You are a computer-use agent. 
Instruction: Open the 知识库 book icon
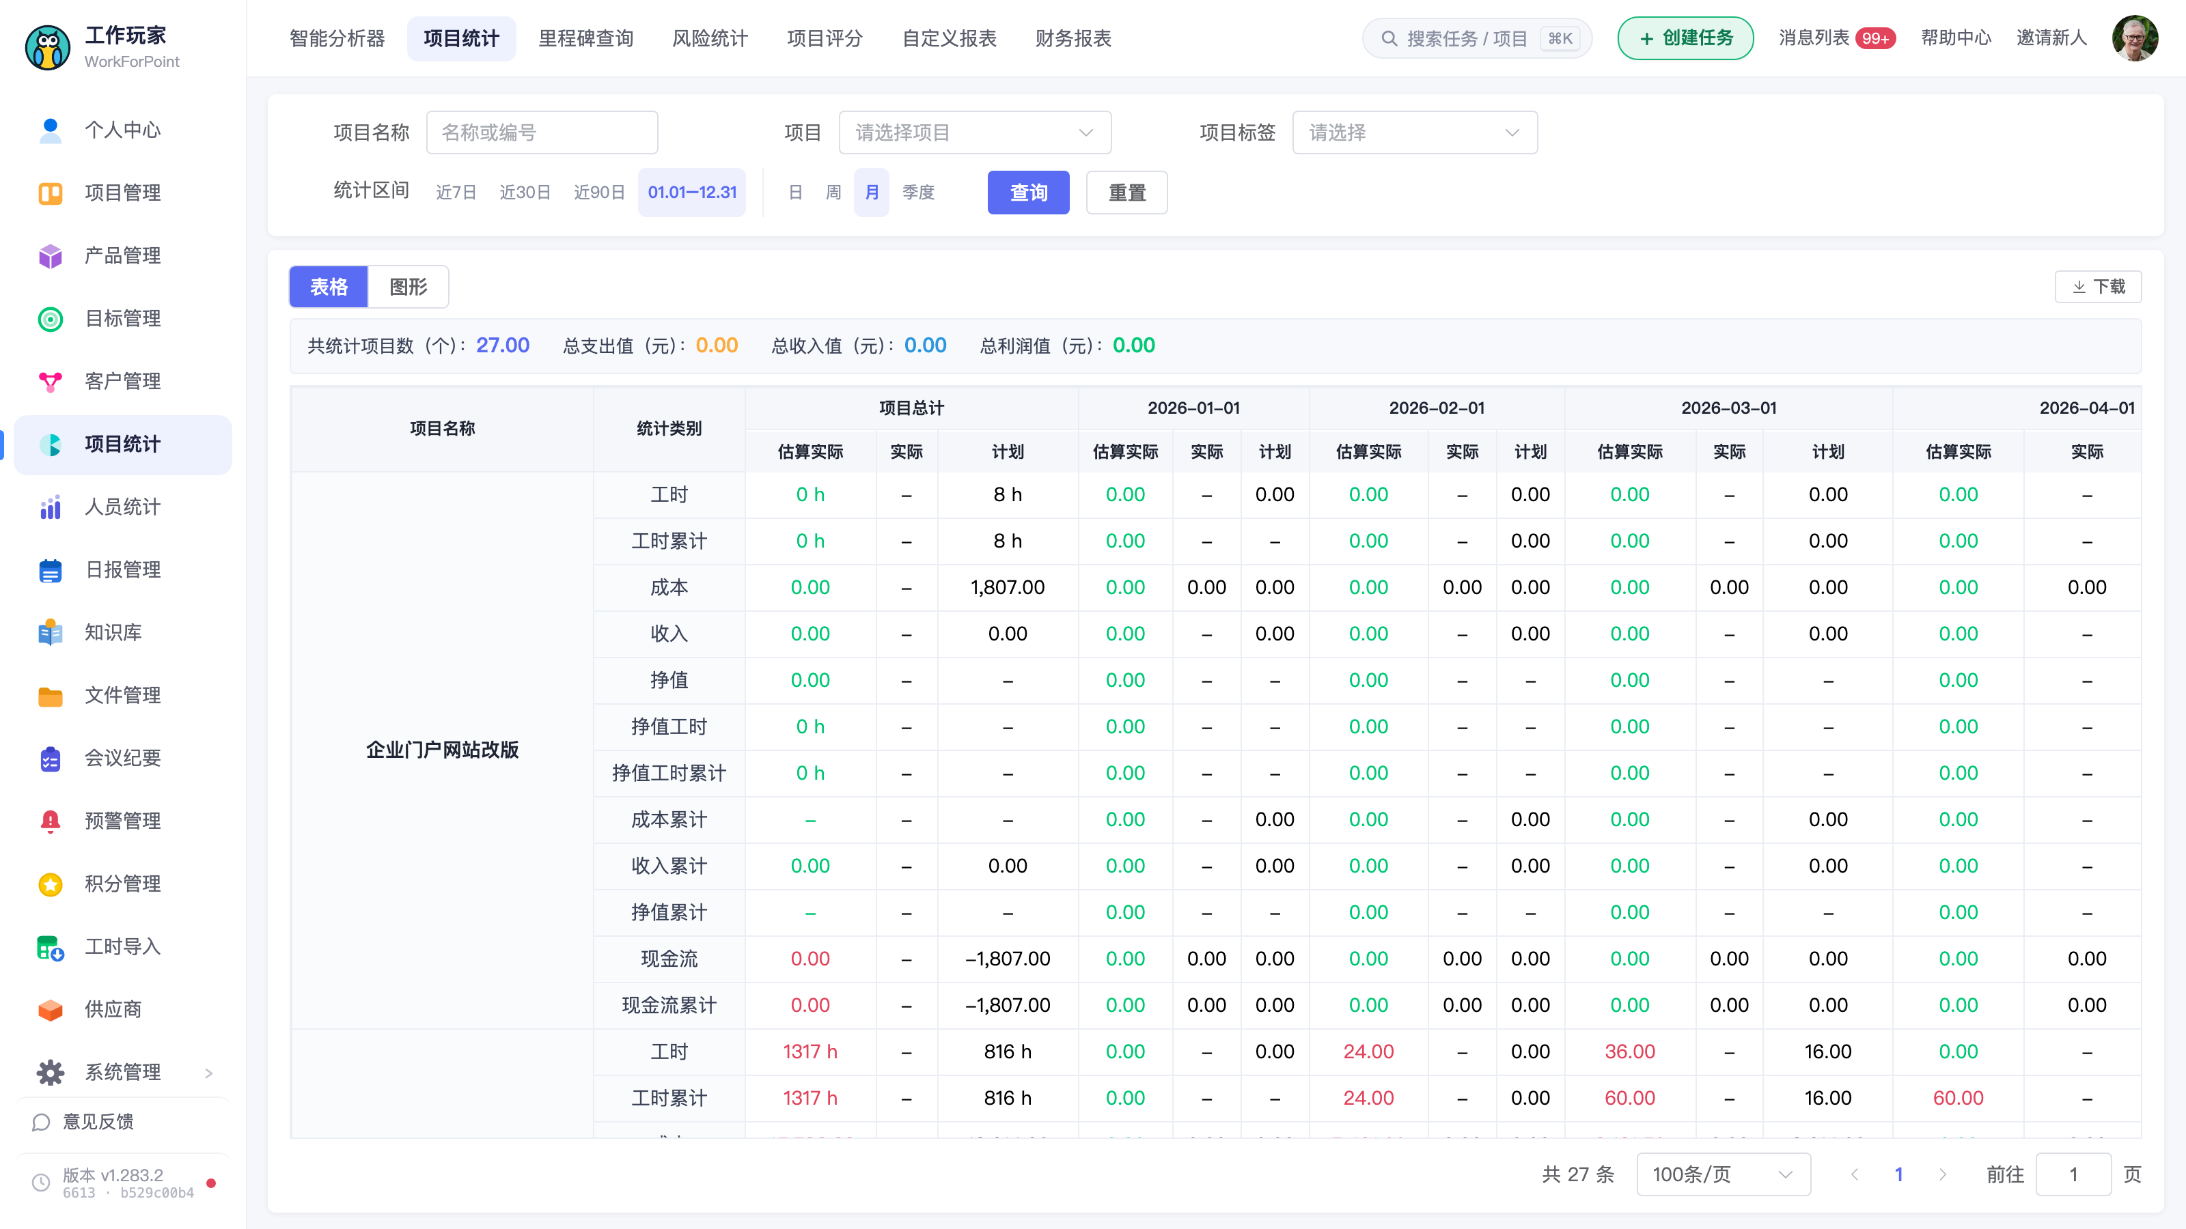50,632
